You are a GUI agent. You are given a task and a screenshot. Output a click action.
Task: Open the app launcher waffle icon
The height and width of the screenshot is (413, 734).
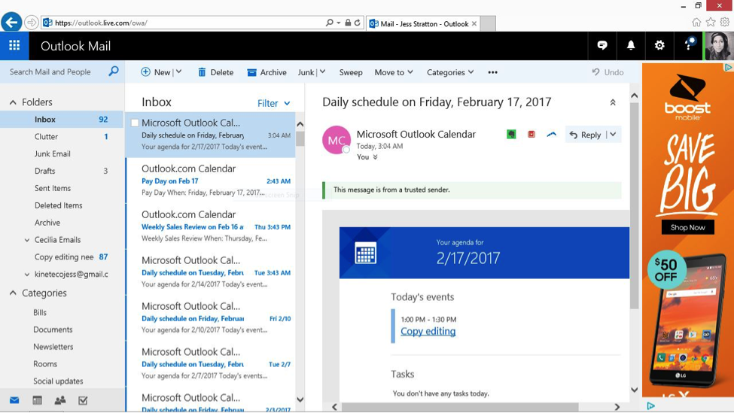coord(14,46)
